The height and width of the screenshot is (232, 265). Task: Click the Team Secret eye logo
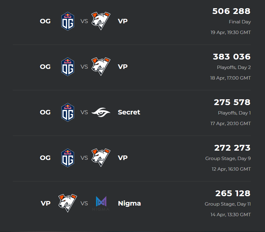point(101,112)
